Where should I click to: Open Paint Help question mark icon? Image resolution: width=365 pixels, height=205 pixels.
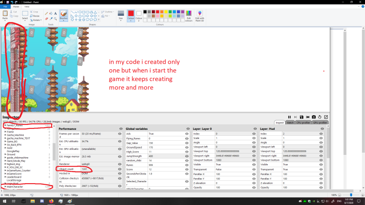363,6
